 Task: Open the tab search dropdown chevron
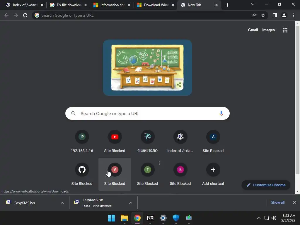(x=253, y=4)
